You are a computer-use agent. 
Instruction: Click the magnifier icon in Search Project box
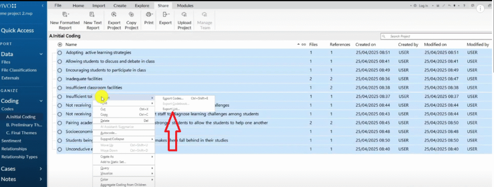[384, 37]
